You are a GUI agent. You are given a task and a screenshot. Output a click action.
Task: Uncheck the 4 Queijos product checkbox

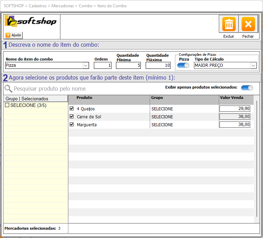(72, 109)
